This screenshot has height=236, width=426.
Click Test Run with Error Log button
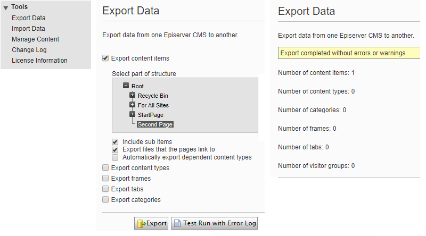tap(215, 223)
